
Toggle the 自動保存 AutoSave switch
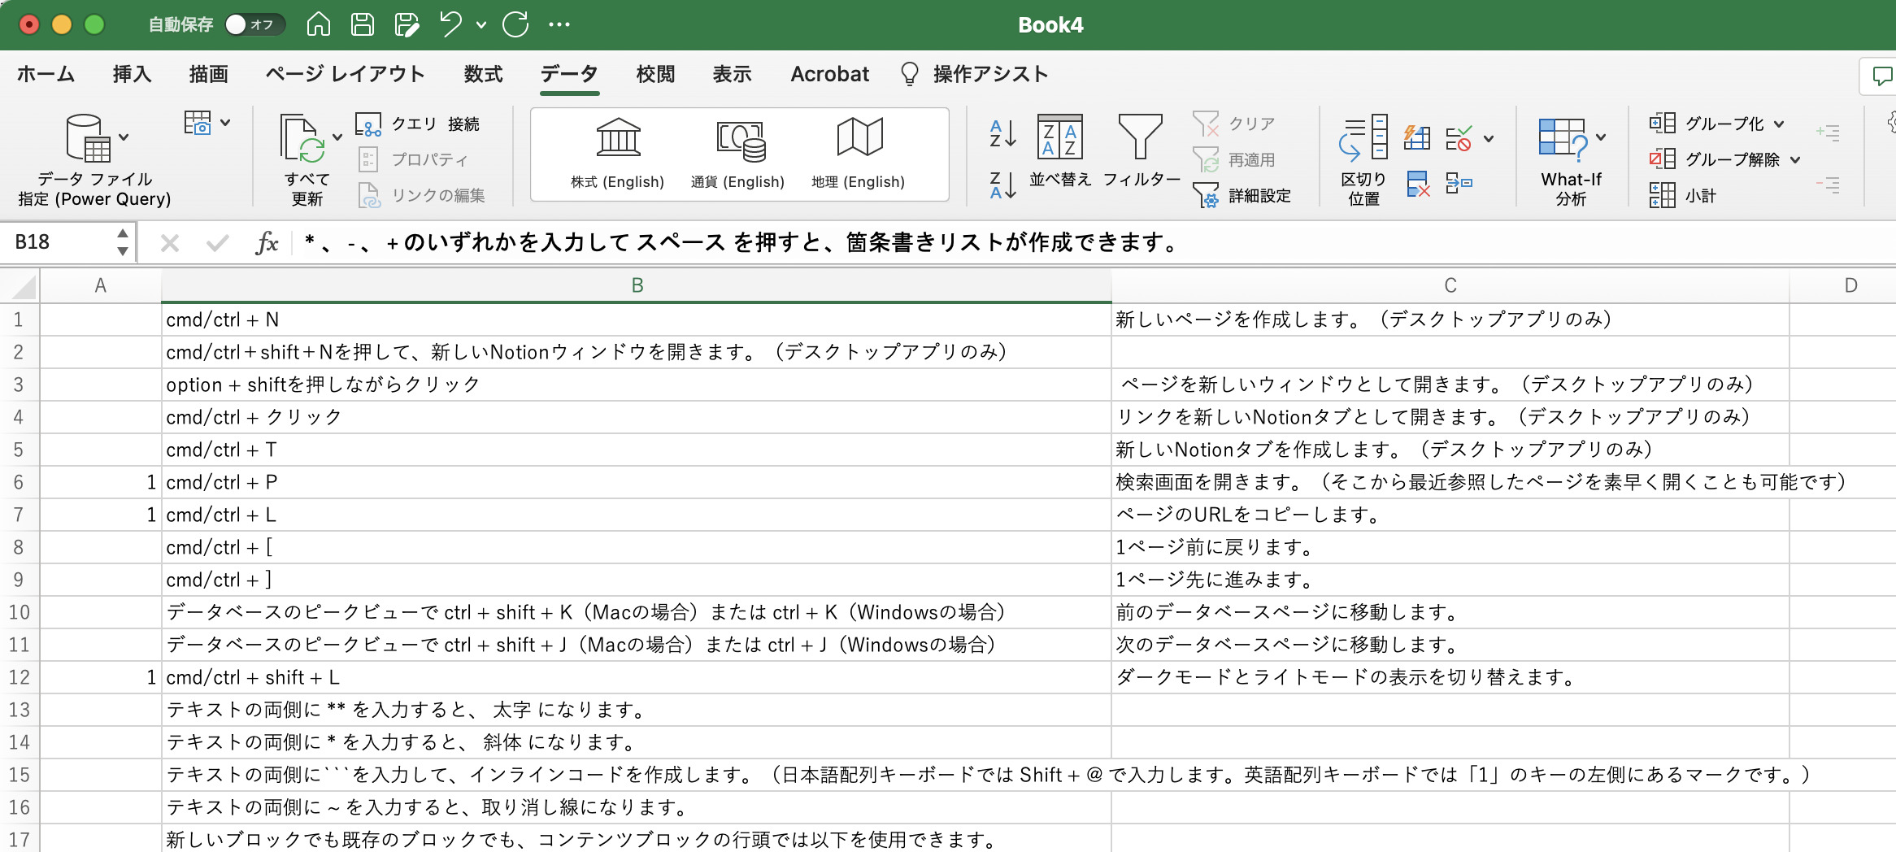click(x=254, y=24)
